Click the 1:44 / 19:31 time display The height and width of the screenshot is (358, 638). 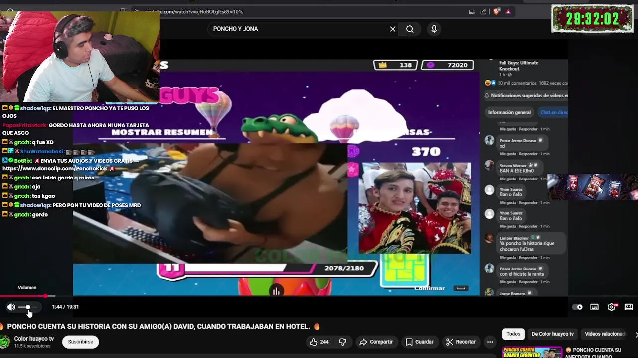[65, 307]
